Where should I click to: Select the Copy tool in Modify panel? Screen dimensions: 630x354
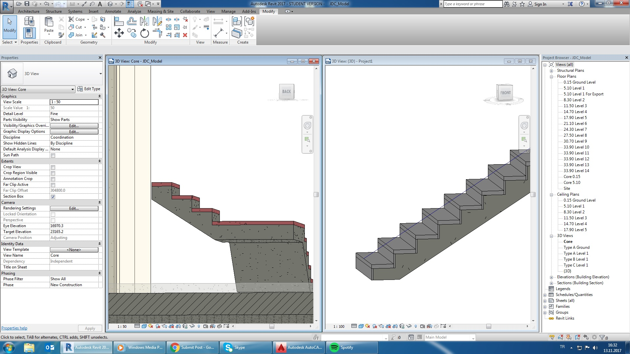point(132,33)
